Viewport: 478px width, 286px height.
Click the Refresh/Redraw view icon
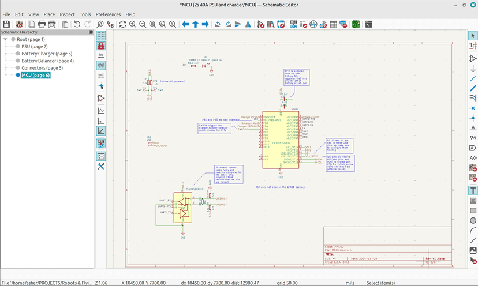122,24
